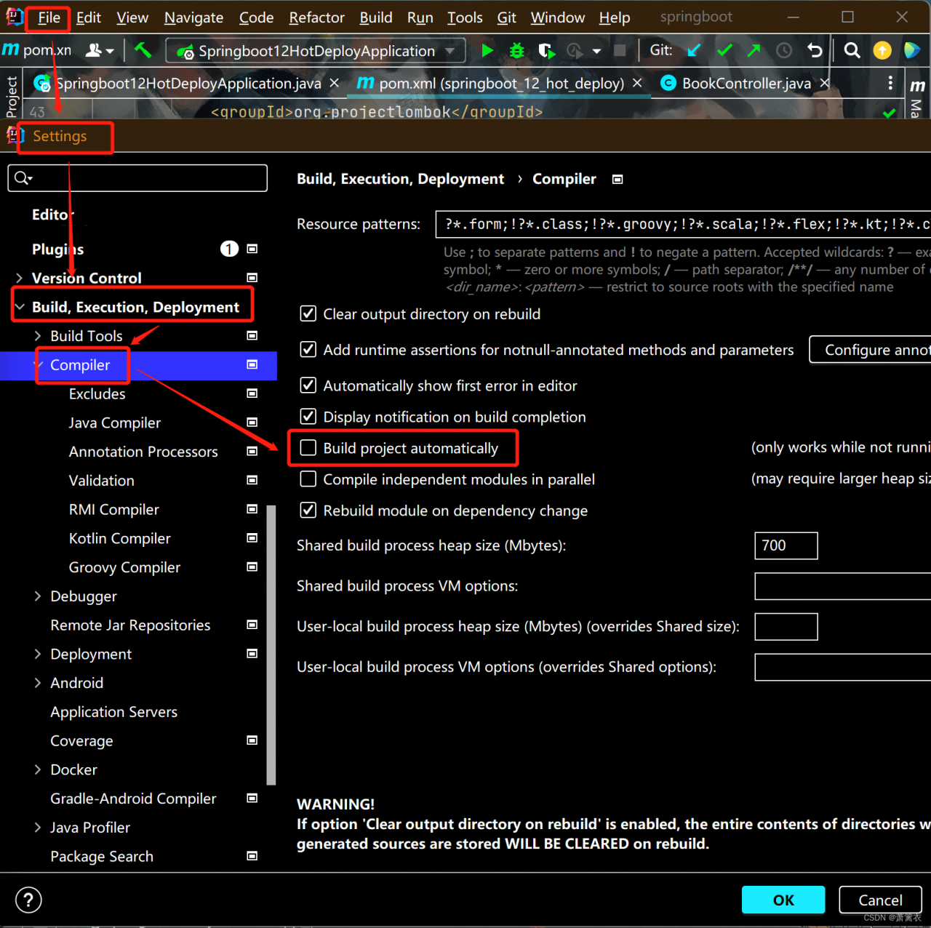Click Git Push green arrow icon
The height and width of the screenshot is (928, 931).
pos(754,50)
